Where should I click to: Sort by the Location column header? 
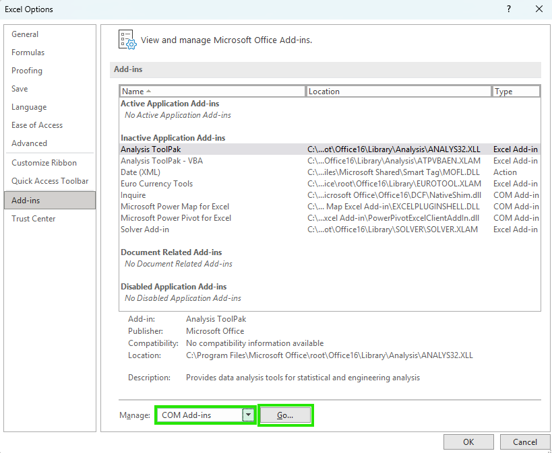[399, 92]
